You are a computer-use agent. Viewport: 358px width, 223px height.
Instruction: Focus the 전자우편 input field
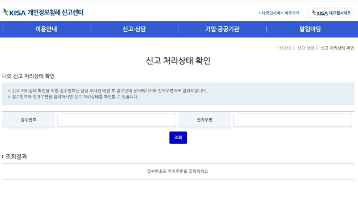(x=293, y=120)
